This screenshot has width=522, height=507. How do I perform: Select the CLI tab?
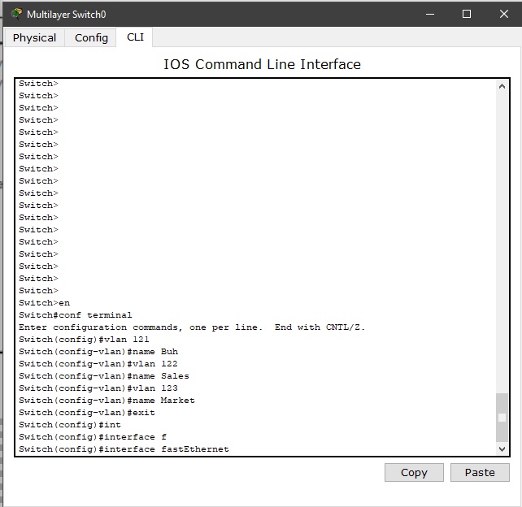point(135,37)
